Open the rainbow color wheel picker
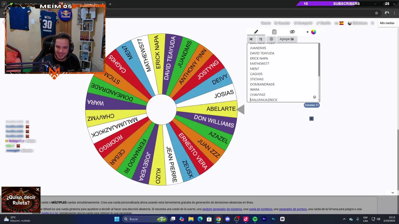 click(313, 32)
